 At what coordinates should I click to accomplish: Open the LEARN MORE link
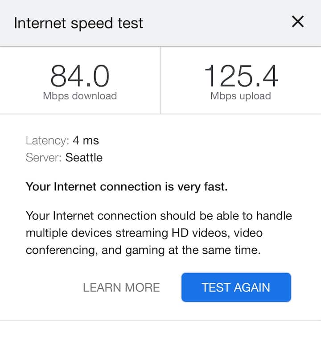(x=121, y=288)
